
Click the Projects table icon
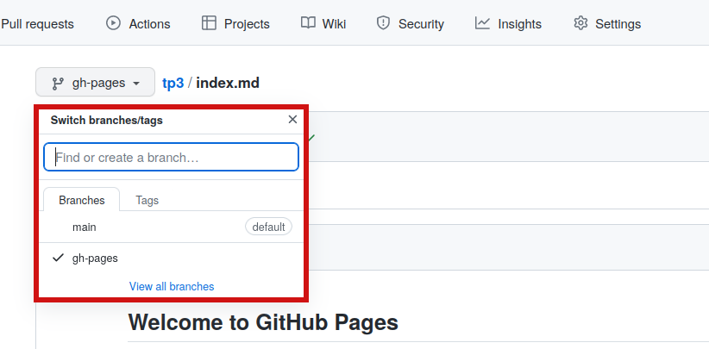coord(209,23)
